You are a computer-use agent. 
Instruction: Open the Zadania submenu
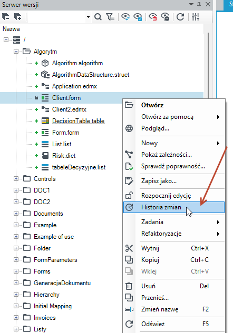(174, 222)
